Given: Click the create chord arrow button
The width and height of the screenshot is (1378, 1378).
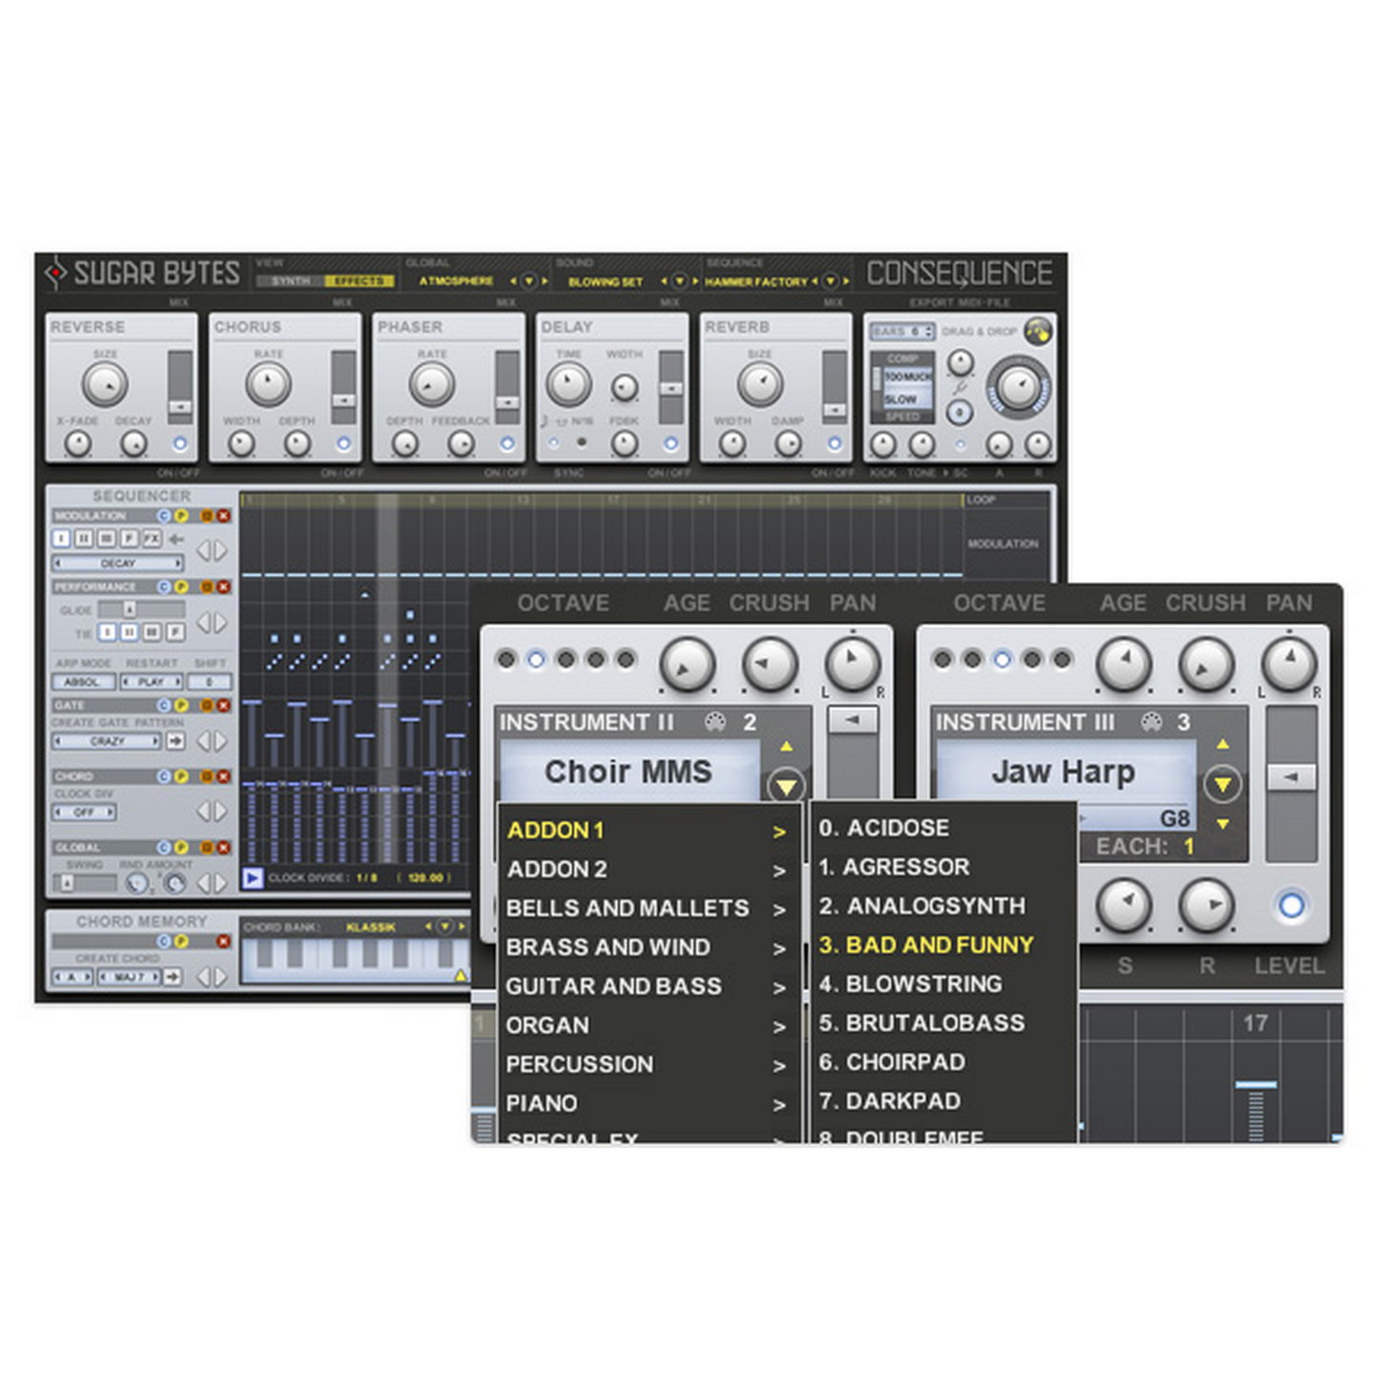Looking at the screenshot, I should tap(173, 977).
